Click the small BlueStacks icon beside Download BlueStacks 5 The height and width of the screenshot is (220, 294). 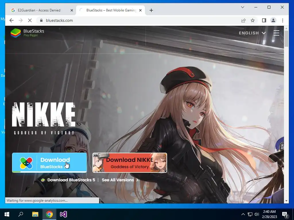click(x=43, y=180)
